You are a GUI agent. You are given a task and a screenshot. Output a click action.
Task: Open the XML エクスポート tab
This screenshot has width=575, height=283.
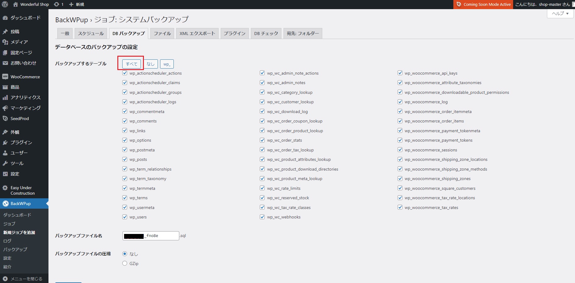197,34
